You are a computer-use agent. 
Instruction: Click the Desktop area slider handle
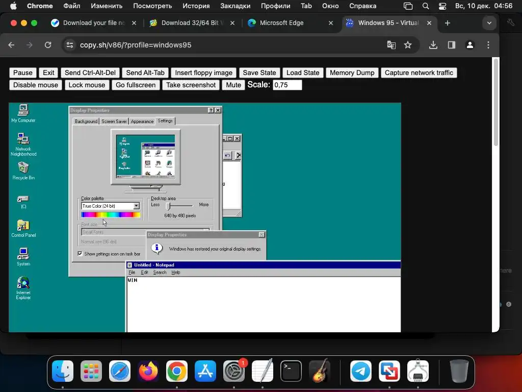168,206
